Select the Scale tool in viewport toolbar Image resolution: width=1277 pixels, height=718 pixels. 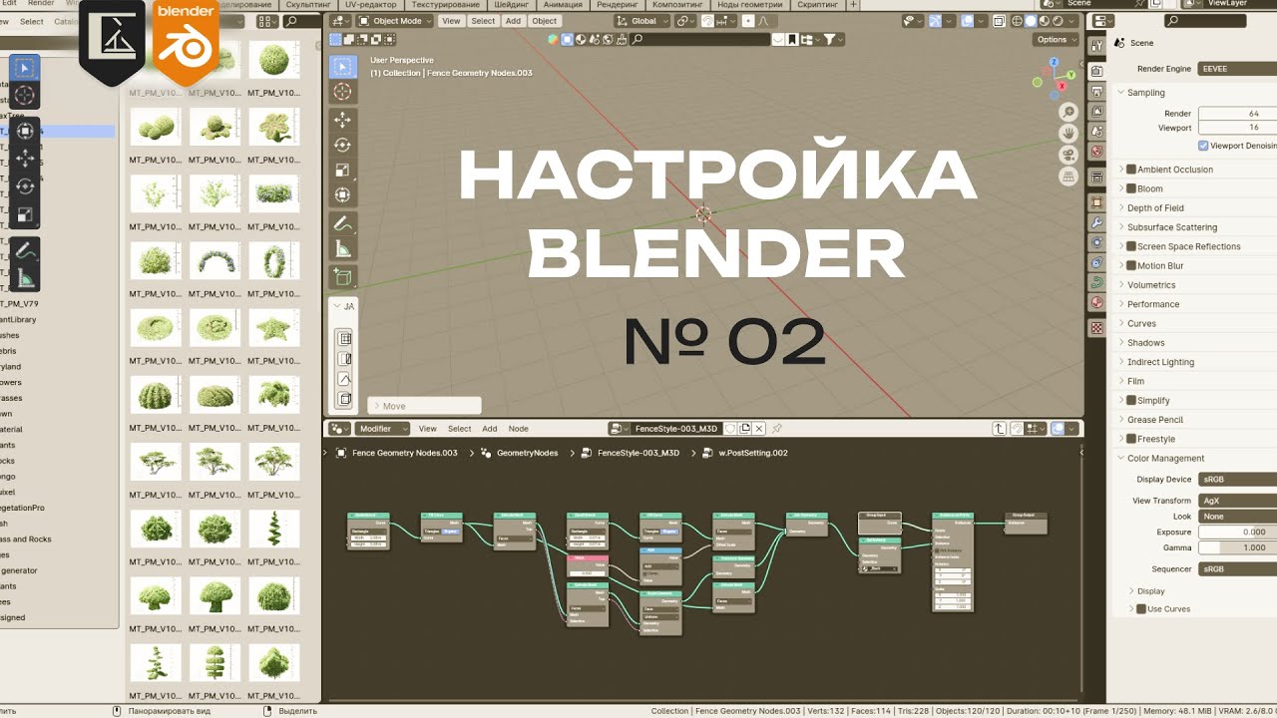point(342,170)
